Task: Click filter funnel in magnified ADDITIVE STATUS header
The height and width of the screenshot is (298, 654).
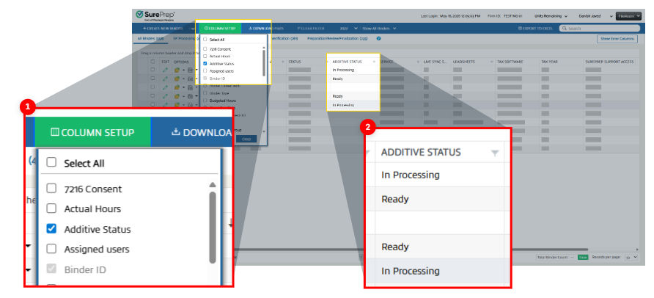Action: click(495, 153)
